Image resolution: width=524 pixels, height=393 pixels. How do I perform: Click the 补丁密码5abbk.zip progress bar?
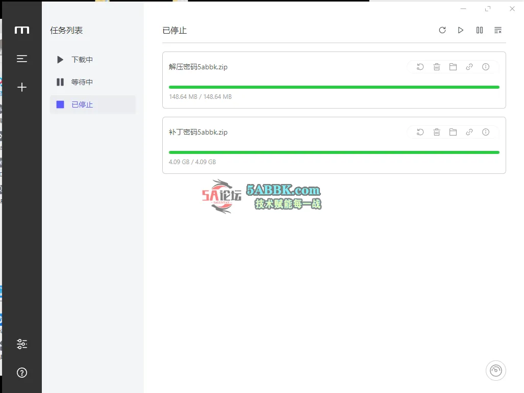coord(334,152)
